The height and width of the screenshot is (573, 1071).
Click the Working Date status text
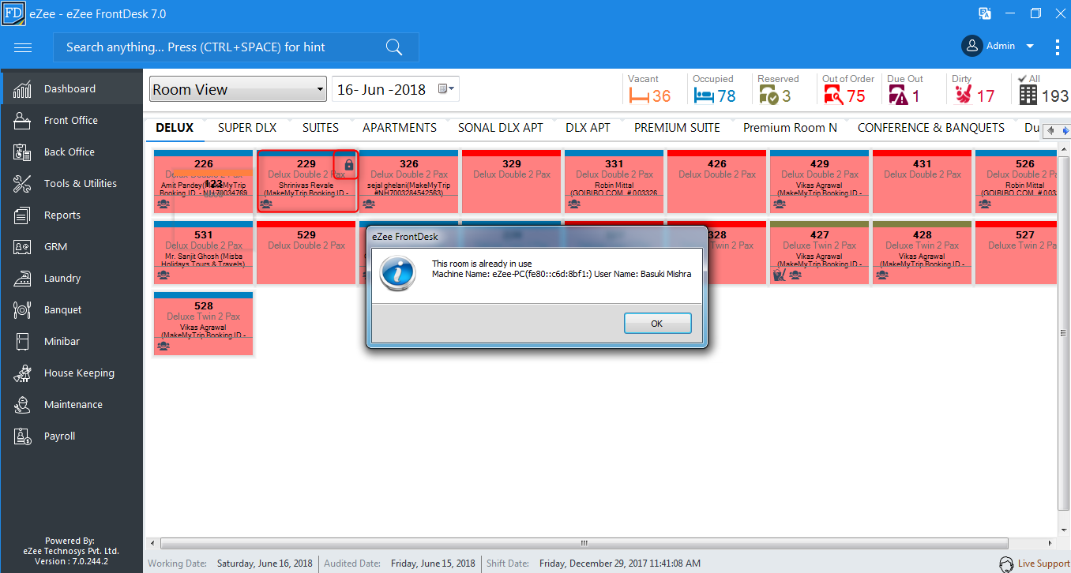[230, 564]
